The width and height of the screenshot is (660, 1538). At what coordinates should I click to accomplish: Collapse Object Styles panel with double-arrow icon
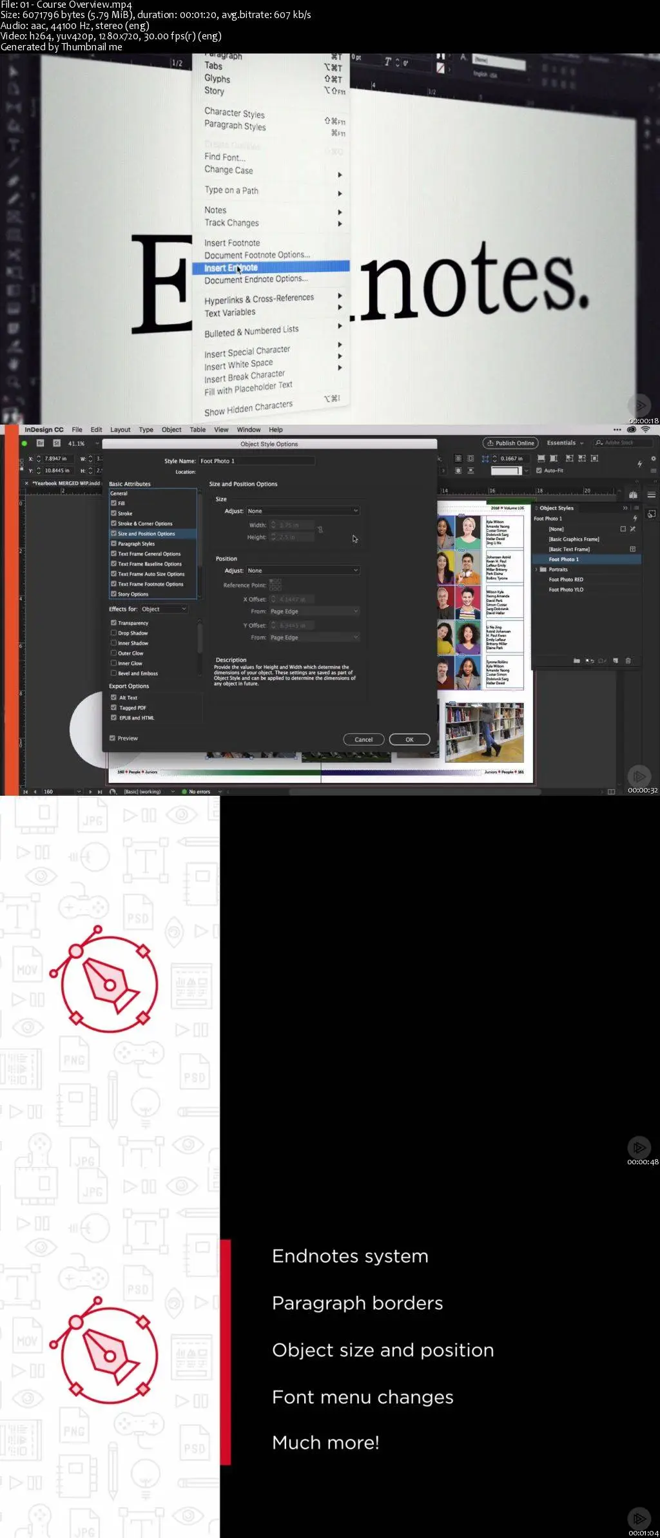tap(625, 508)
